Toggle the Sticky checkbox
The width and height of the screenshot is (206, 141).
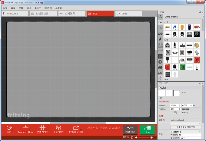tap(180, 112)
